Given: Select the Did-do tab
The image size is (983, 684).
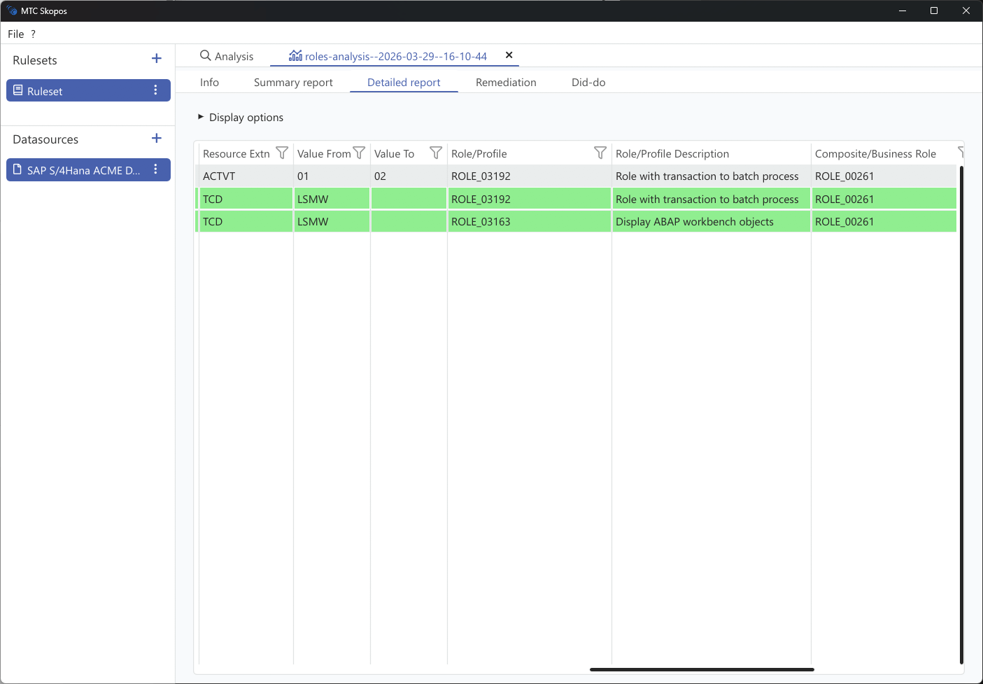Looking at the screenshot, I should 588,82.
